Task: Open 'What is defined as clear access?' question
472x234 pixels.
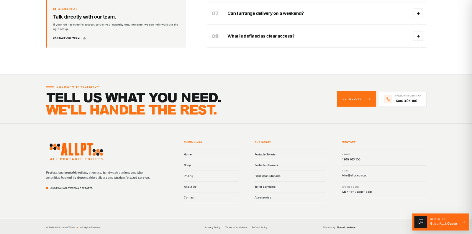Action: (261, 36)
